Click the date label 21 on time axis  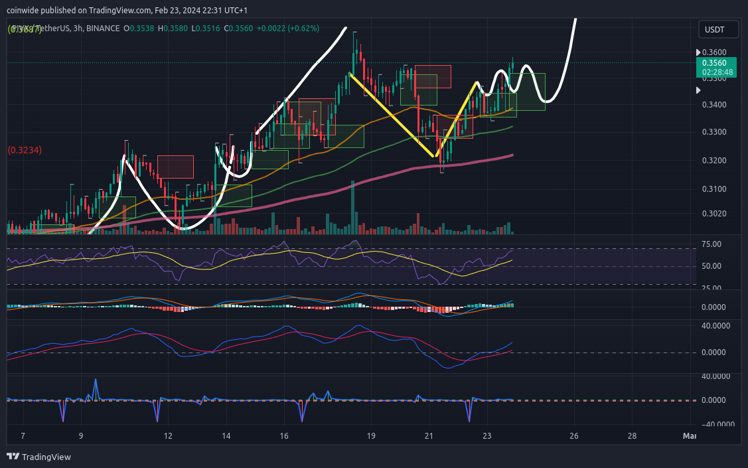click(x=429, y=435)
